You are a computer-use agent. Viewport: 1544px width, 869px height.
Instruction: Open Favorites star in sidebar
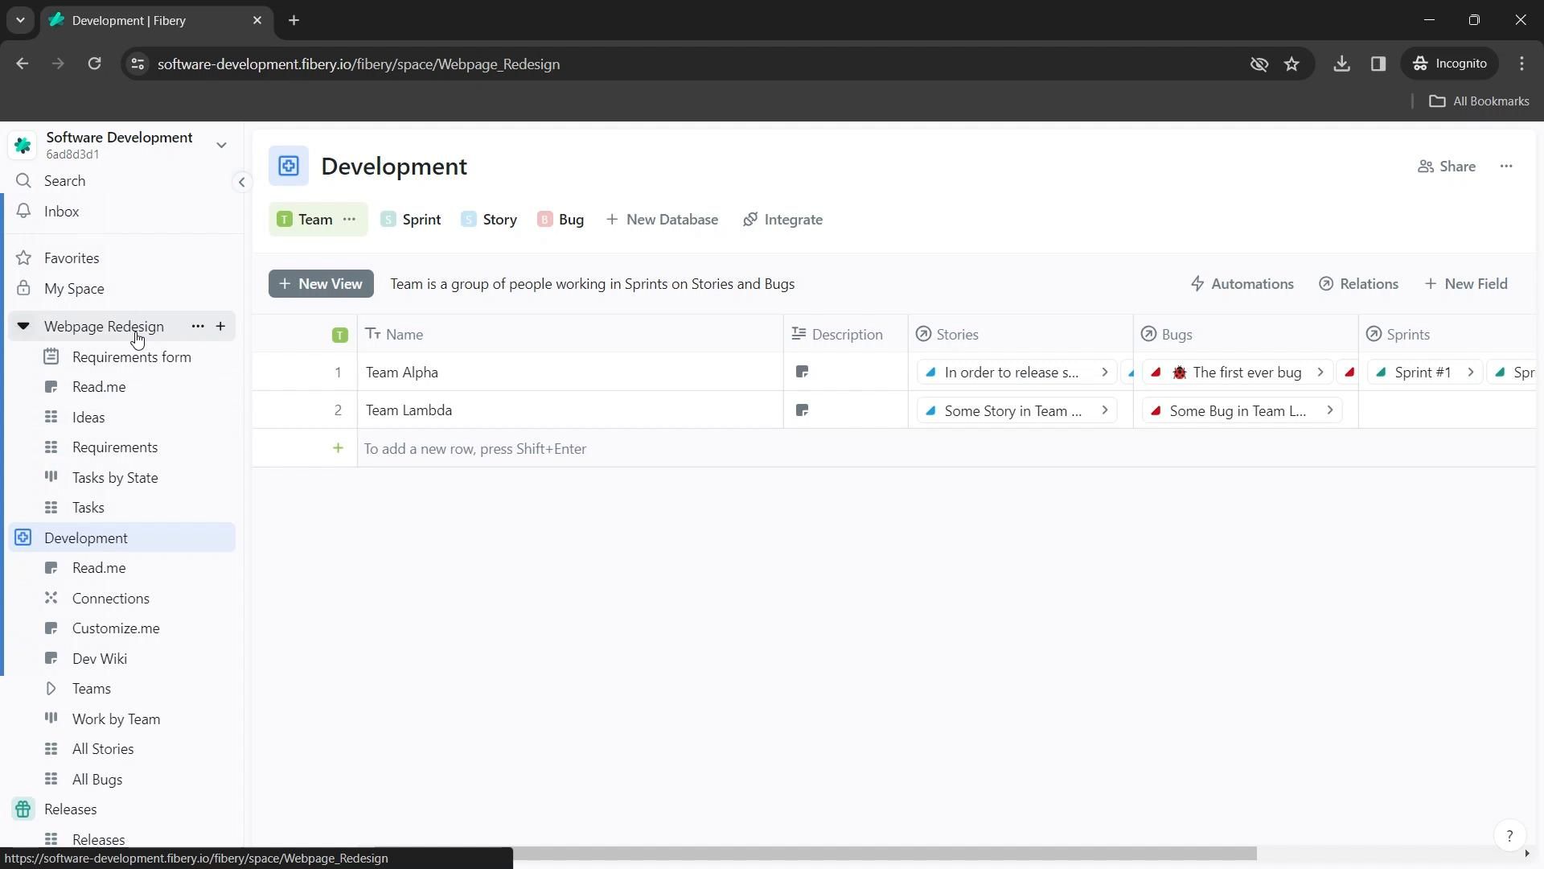24,258
